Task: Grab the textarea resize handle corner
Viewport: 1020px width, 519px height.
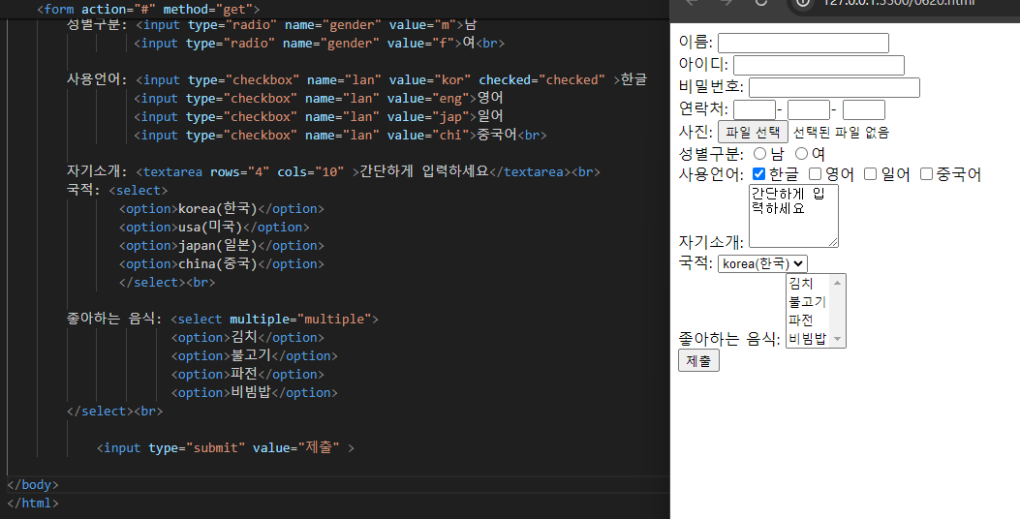Action: 833,243
